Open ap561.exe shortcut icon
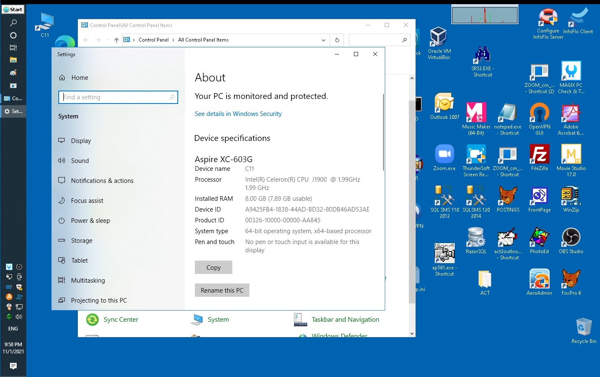The image size is (600, 377). point(444,260)
